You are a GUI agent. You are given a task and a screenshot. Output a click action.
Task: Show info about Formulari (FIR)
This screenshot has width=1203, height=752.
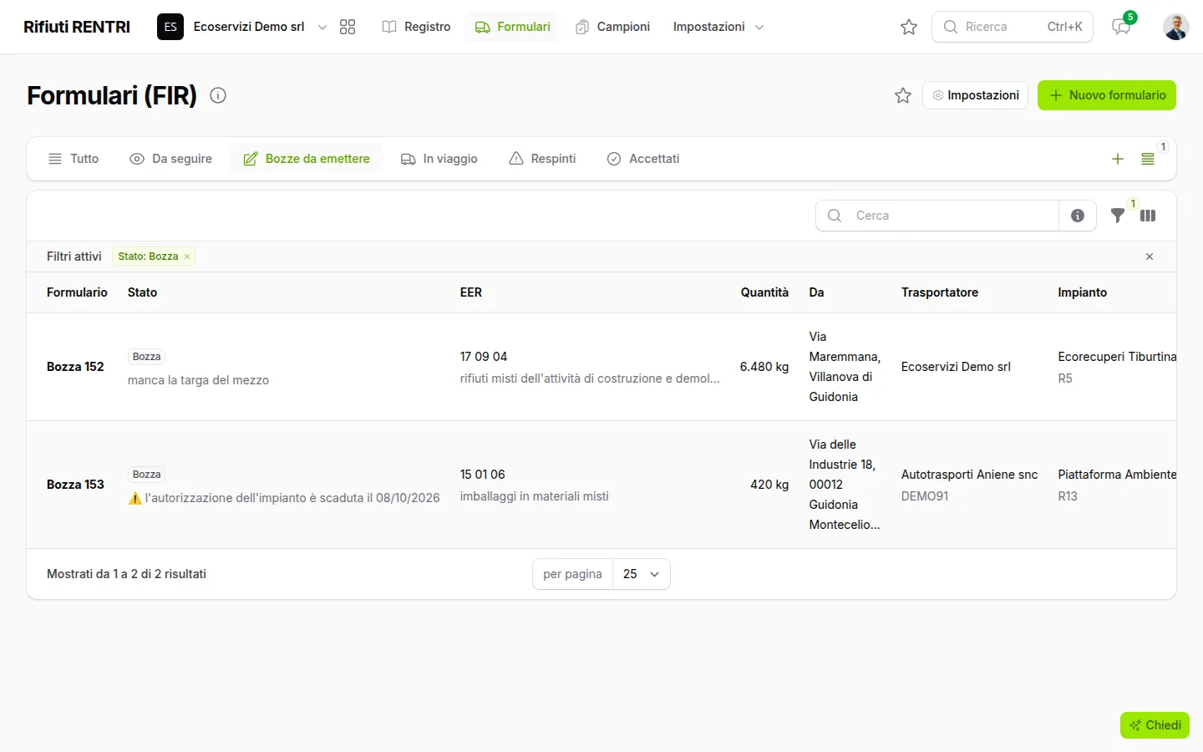[x=218, y=95]
